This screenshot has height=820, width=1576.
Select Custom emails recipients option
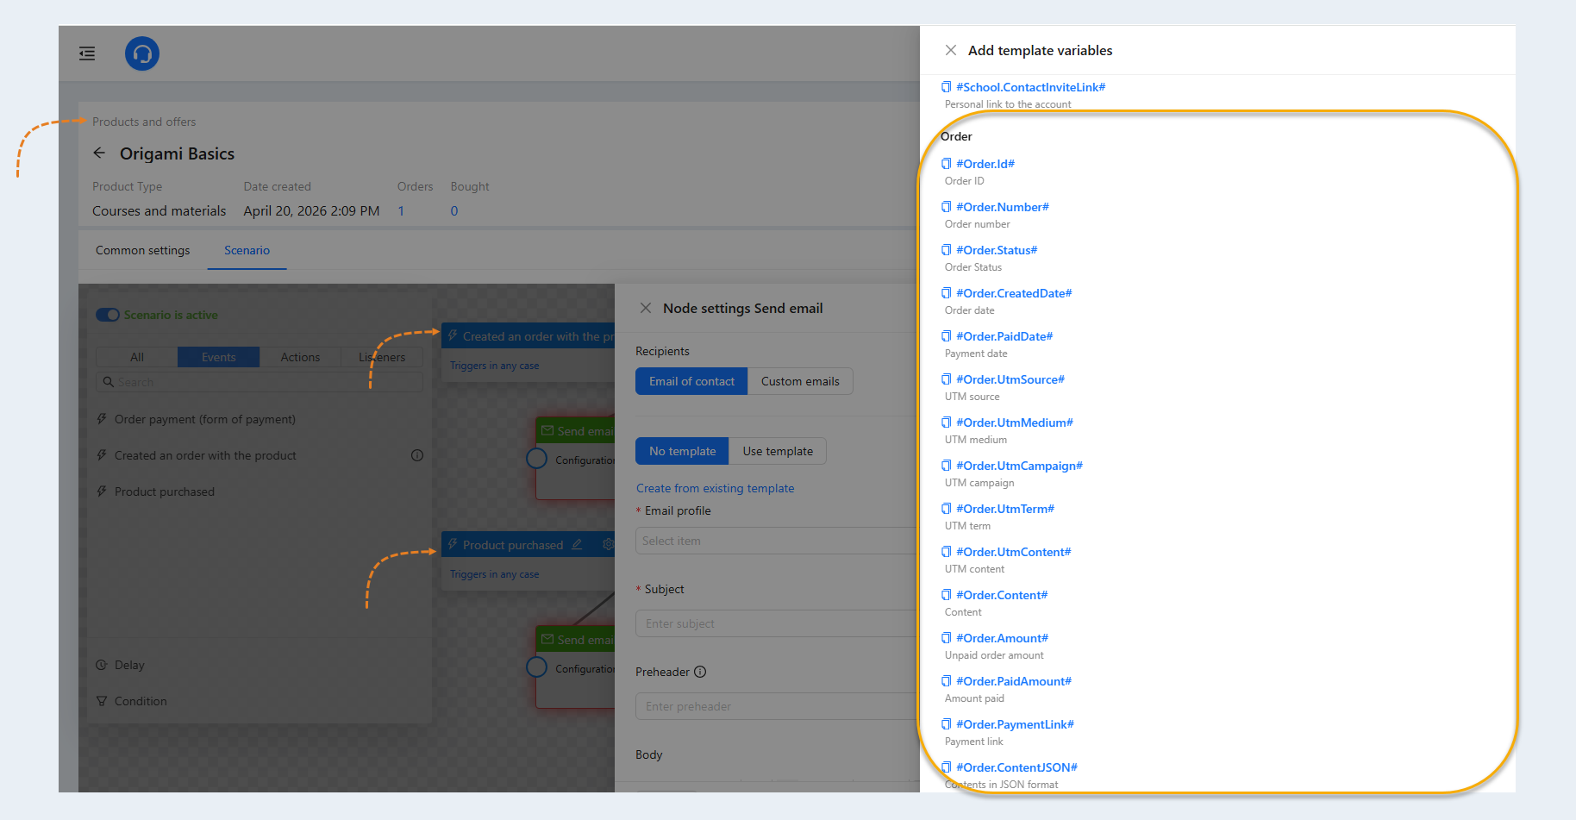(x=800, y=381)
